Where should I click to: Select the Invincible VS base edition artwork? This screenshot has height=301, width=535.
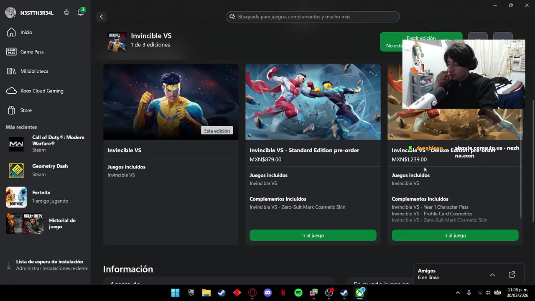click(x=171, y=102)
